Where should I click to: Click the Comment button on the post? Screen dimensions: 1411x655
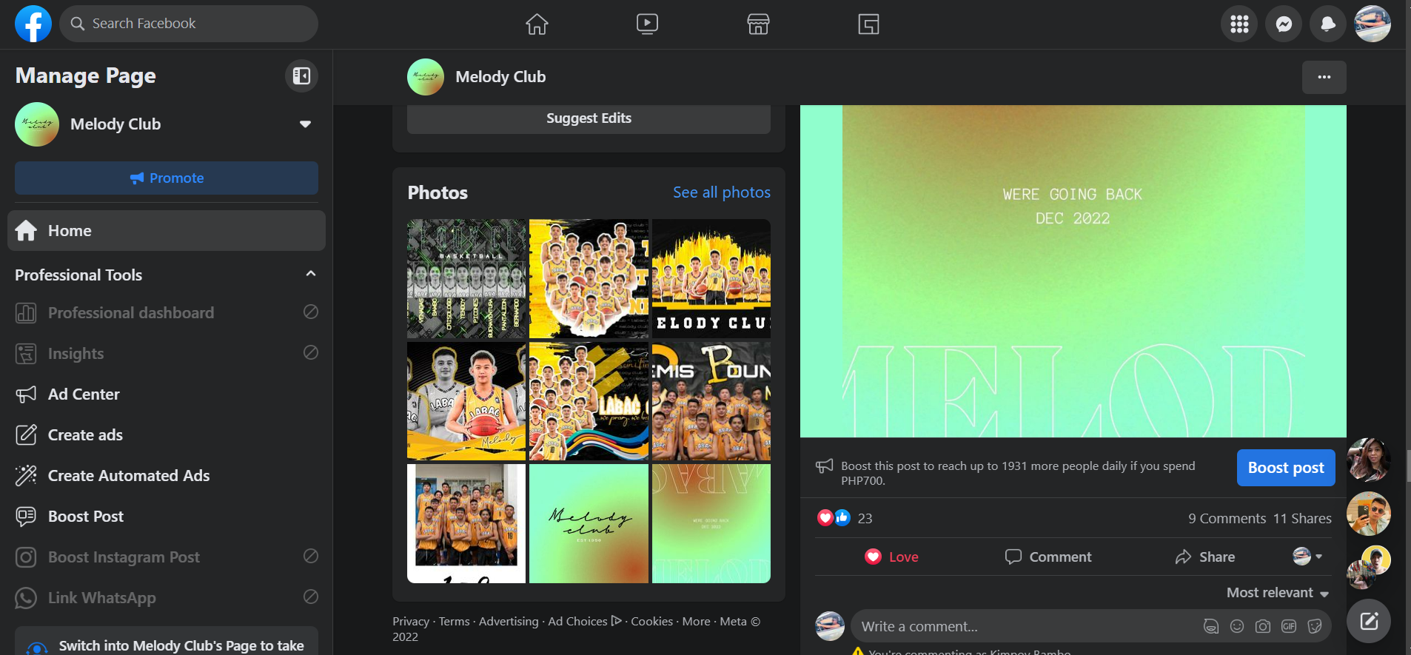1048,557
